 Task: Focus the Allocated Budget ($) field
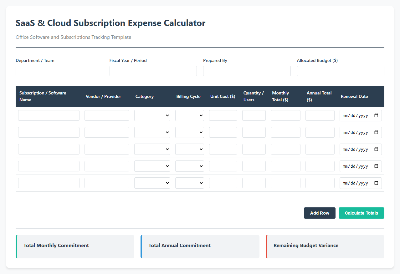(341, 71)
